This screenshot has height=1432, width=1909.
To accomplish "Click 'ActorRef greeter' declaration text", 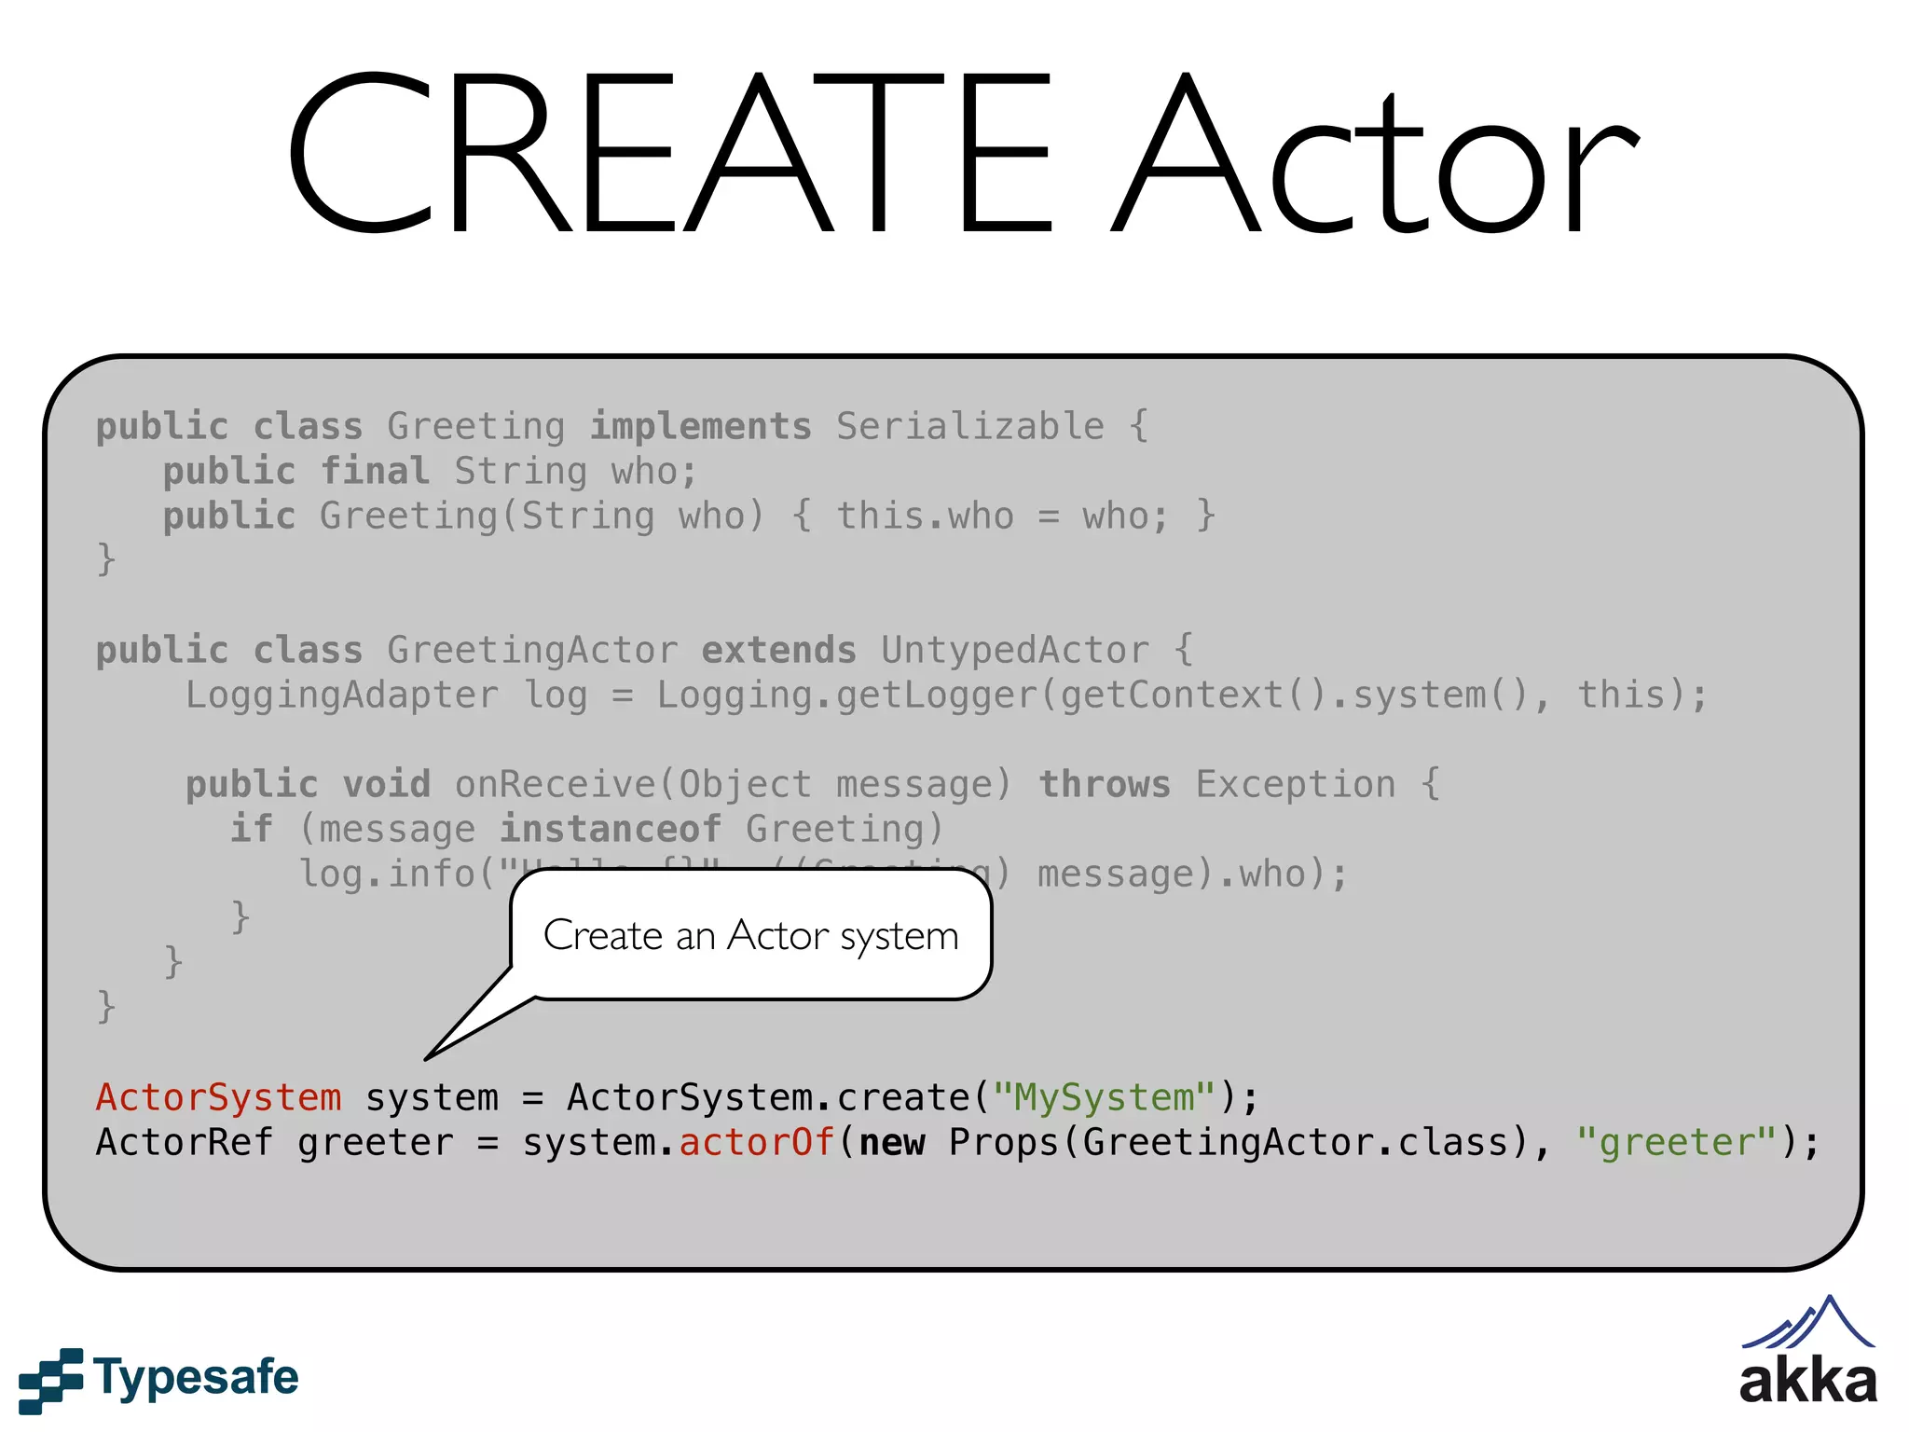I will [x=275, y=1143].
